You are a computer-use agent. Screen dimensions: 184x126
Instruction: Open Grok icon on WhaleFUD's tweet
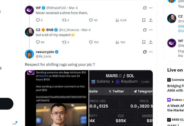[x=145, y=8]
